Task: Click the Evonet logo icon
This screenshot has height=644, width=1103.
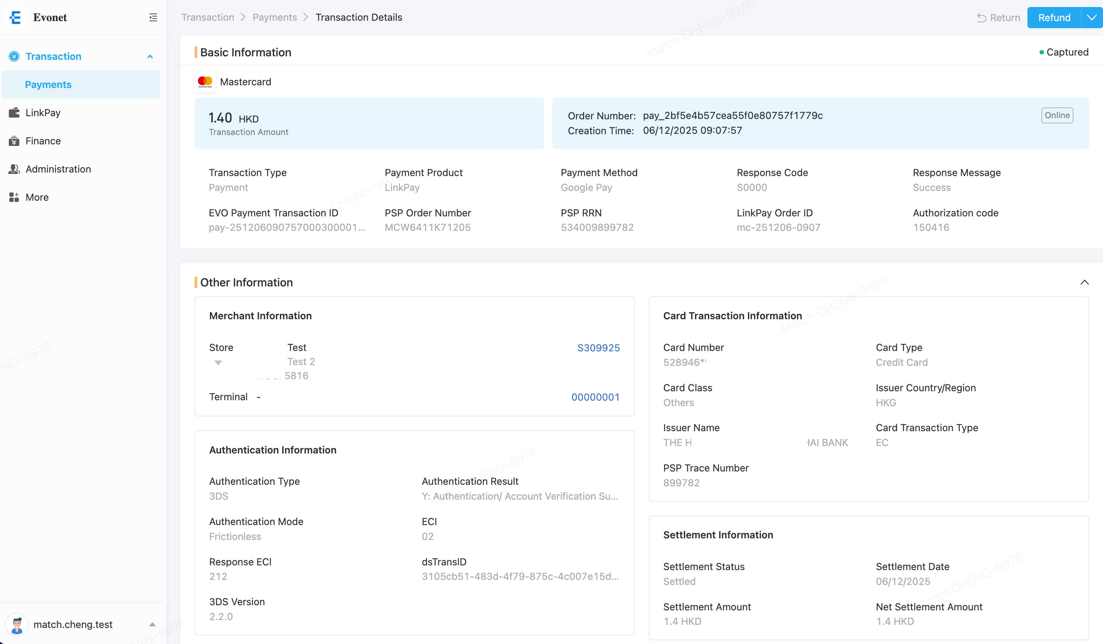Action: [16, 18]
